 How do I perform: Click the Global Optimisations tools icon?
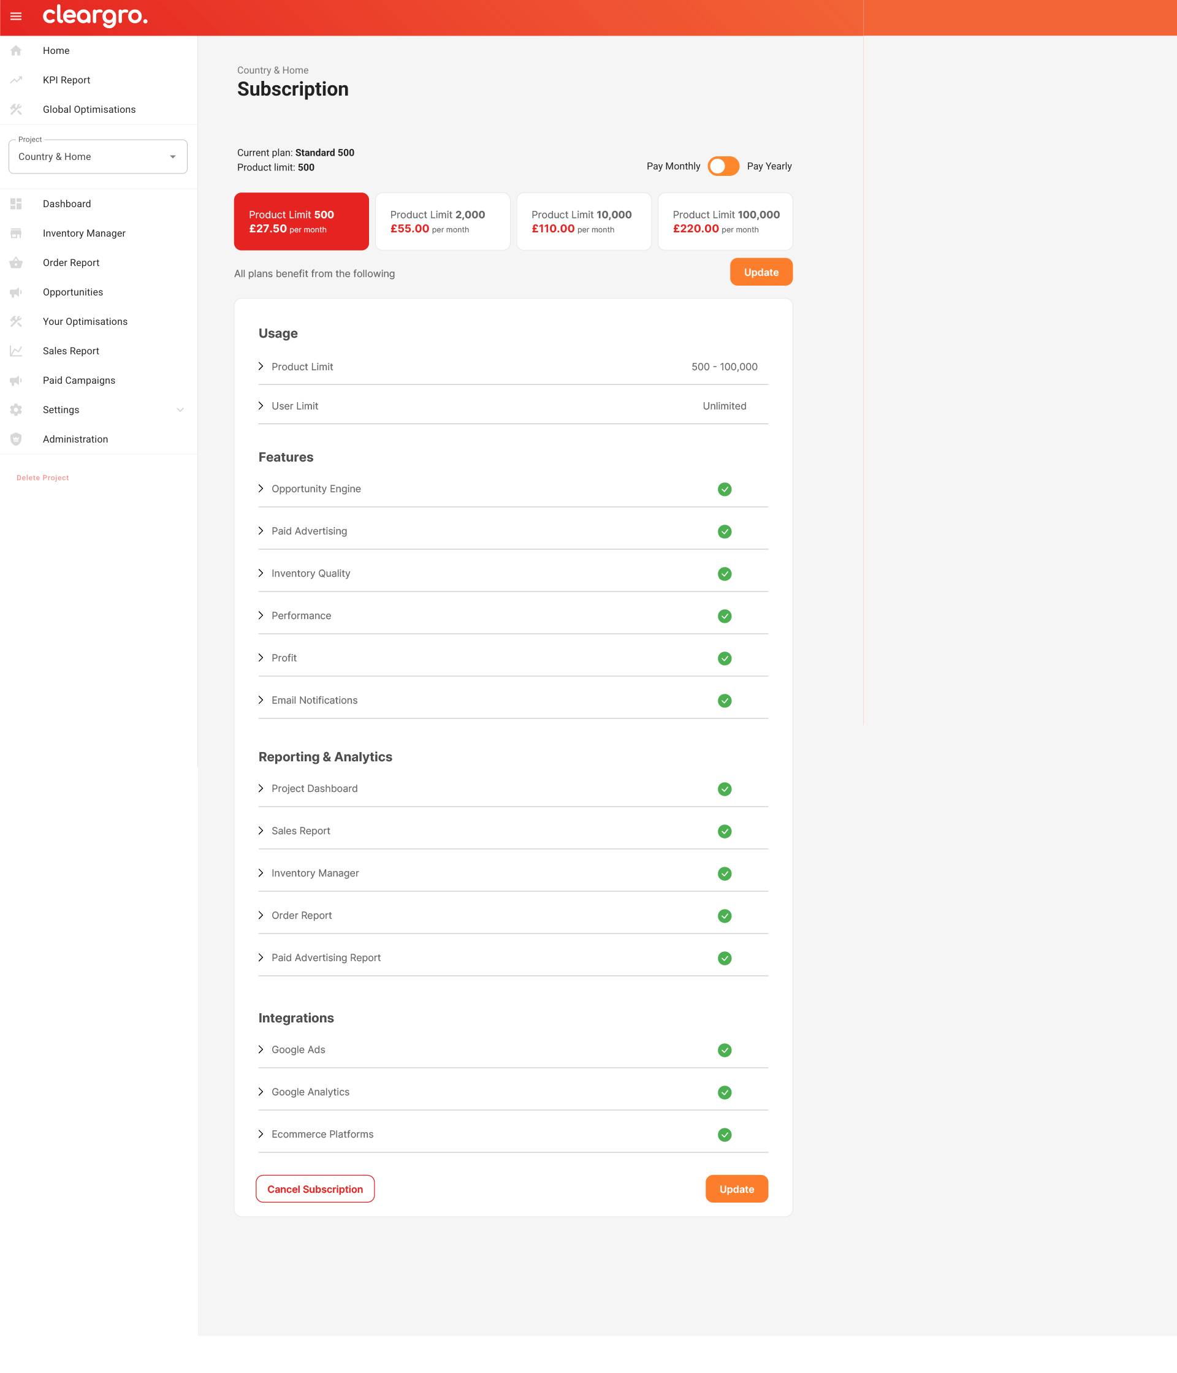point(16,109)
